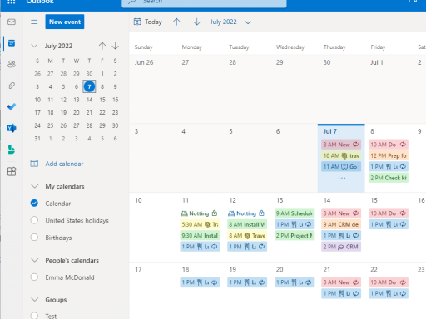Open 2 PM CRM event on 14th
This screenshot has height=319, width=426.
point(341,247)
